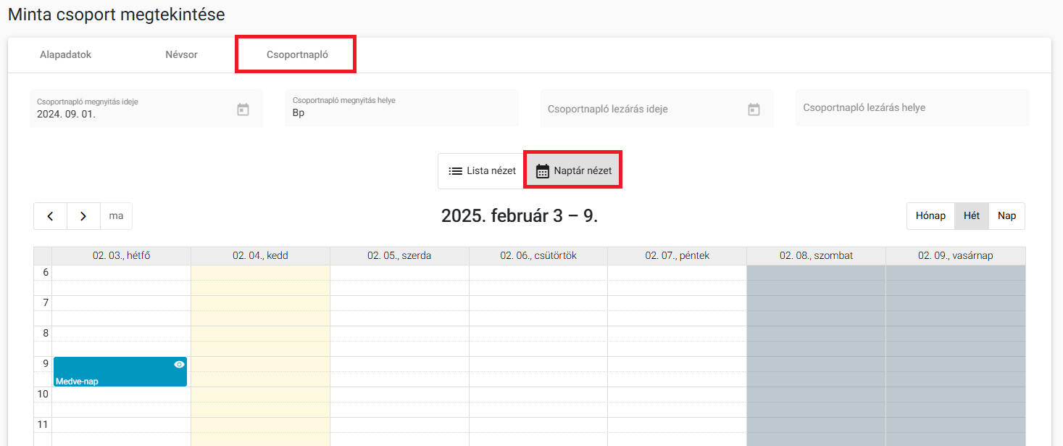Open the Medve-nap calendar event
1063x446 pixels.
pyautogui.click(x=120, y=372)
